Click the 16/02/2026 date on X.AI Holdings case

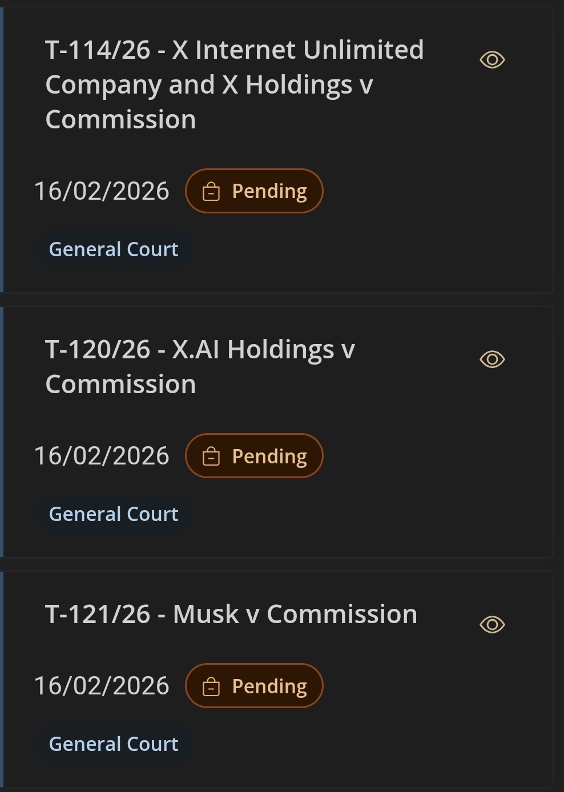pyautogui.click(x=102, y=456)
